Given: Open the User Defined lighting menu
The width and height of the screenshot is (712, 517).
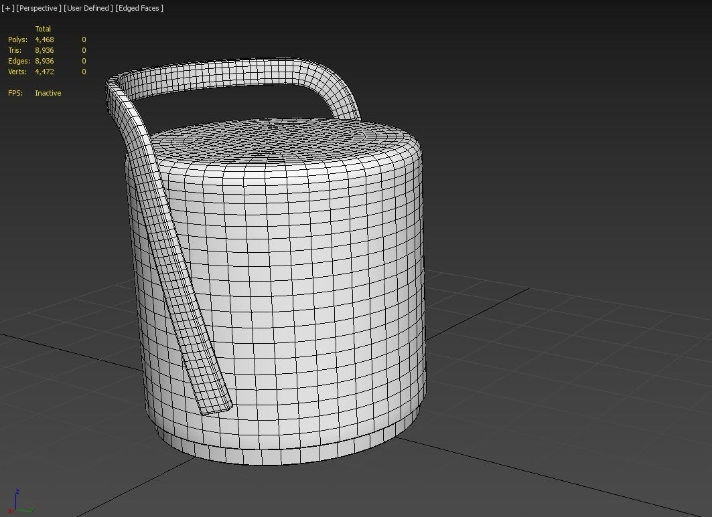Looking at the screenshot, I should tap(88, 8).
